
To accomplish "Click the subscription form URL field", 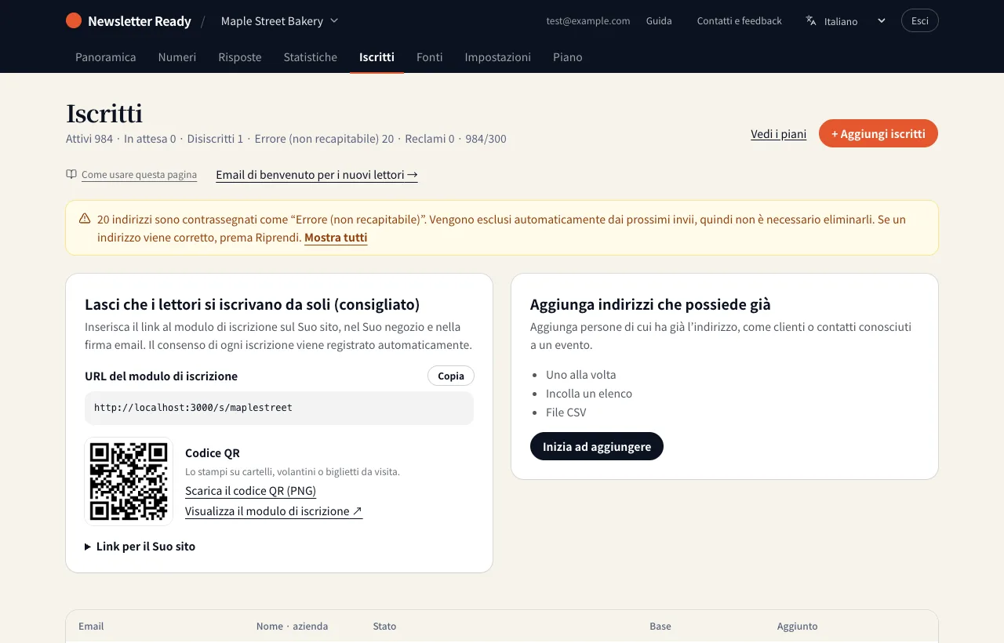I will pos(279,408).
